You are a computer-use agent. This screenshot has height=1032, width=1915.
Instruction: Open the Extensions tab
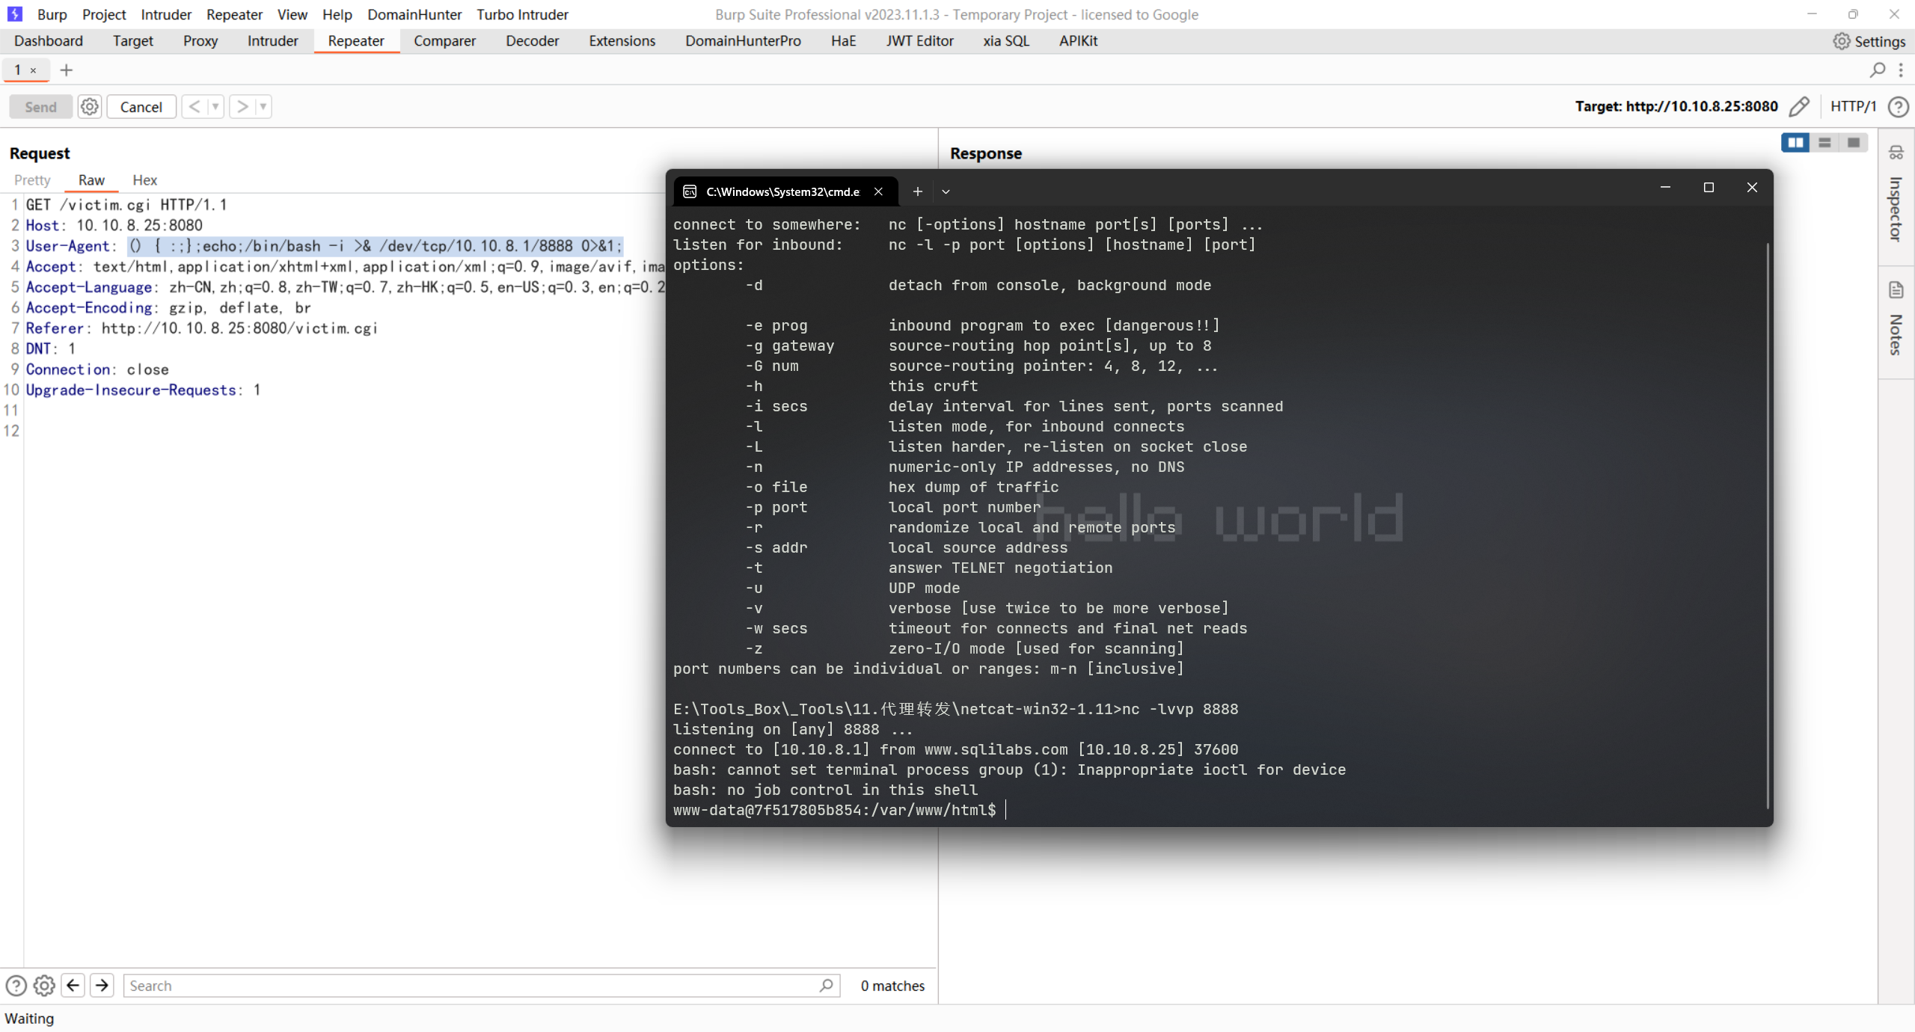(622, 41)
